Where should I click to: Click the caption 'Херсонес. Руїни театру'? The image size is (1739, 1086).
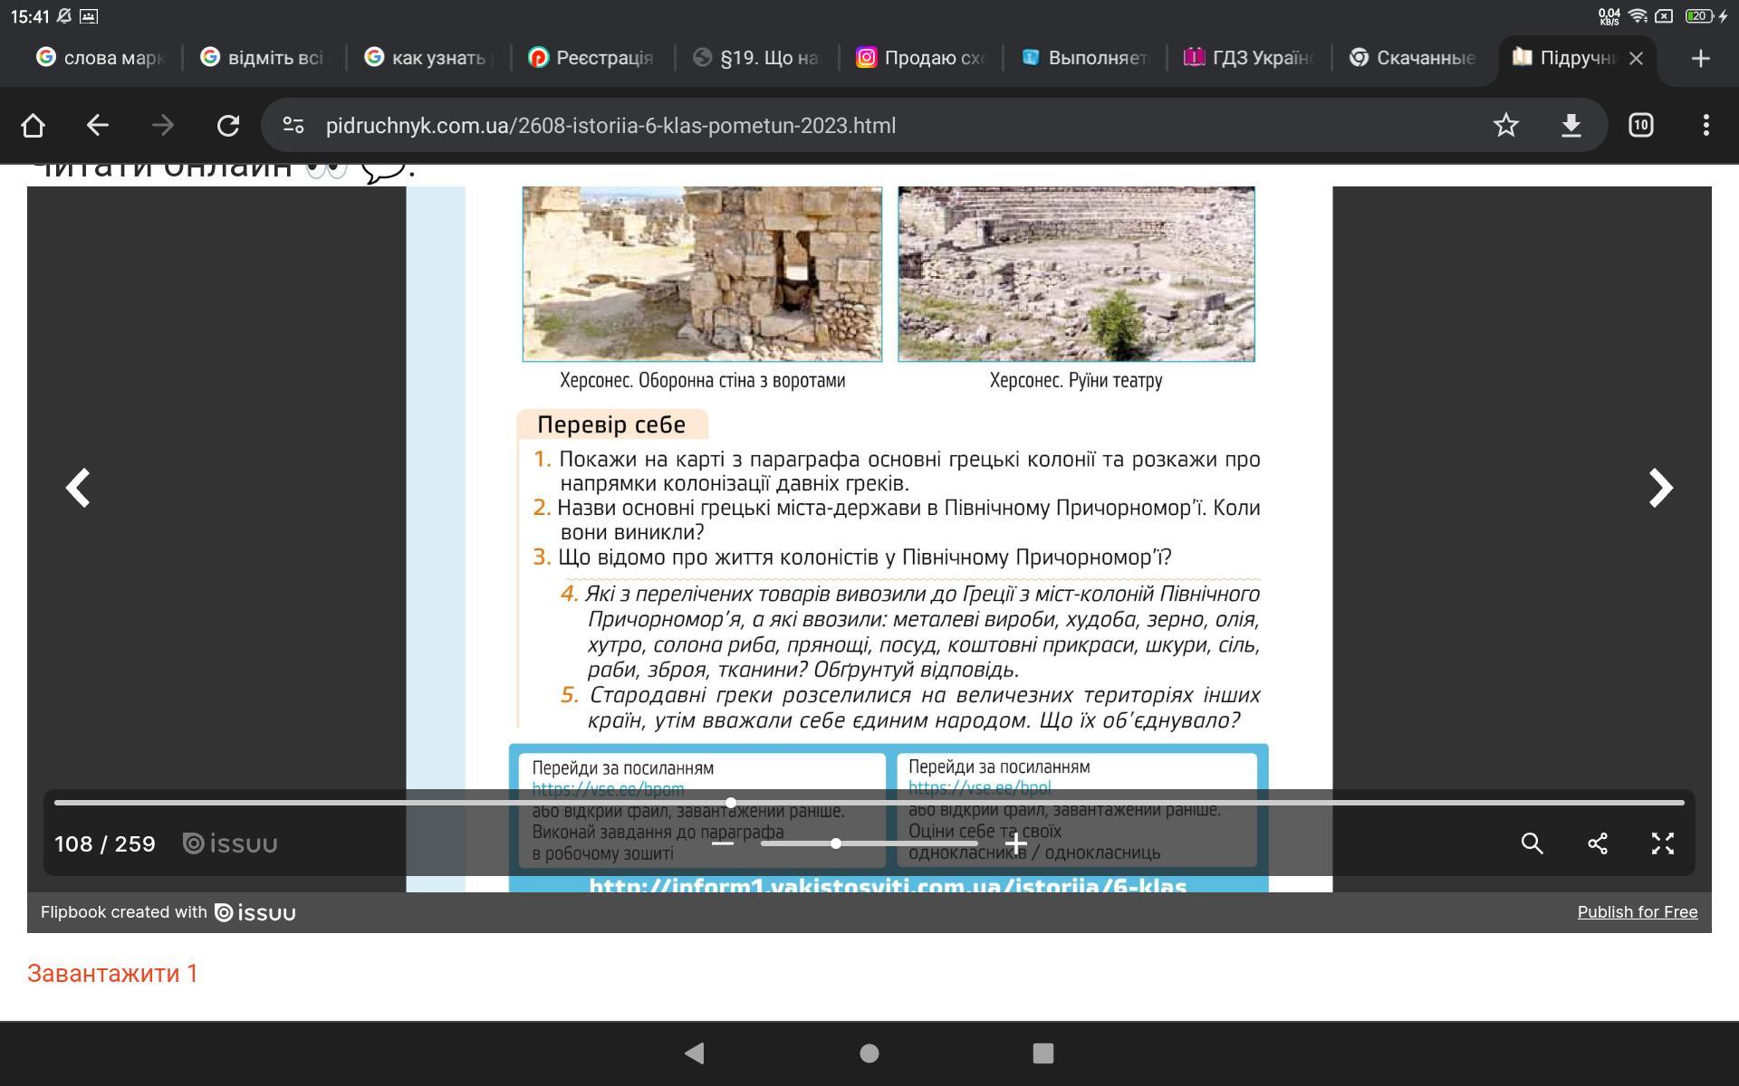pyautogui.click(x=1076, y=380)
